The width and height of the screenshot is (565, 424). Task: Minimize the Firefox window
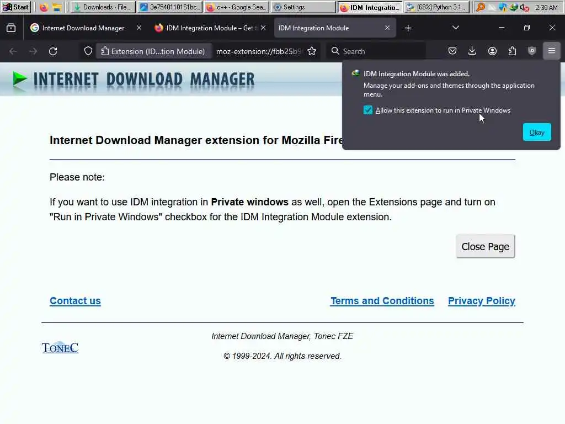[501, 28]
